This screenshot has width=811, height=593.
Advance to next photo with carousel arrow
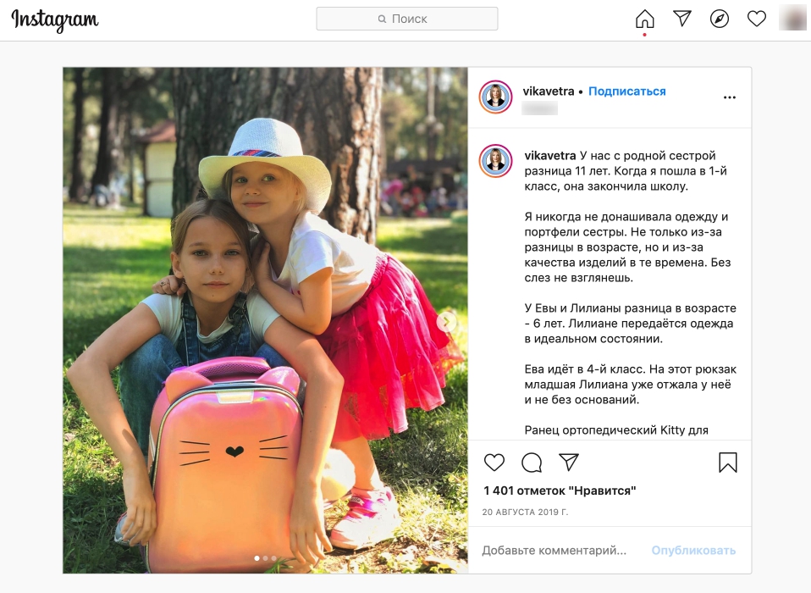pos(446,321)
